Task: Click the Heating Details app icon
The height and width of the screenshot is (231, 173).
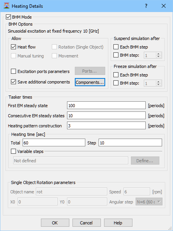Action: (x=7, y=6)
